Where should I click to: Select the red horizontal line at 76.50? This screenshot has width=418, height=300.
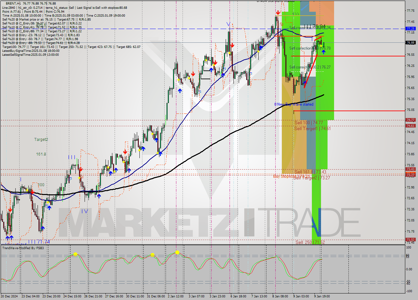click(348, 56)
